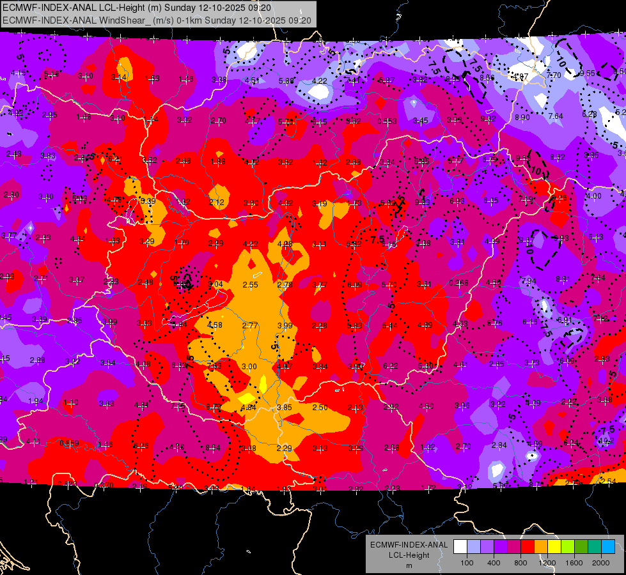The width and height of the screenshot is (626, 575).
Task: Click the WindShear 0-1km title line
Action: pos(157,20)
